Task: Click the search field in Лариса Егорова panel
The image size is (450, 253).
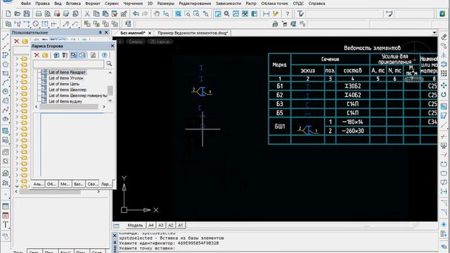Action: [68, 64]
